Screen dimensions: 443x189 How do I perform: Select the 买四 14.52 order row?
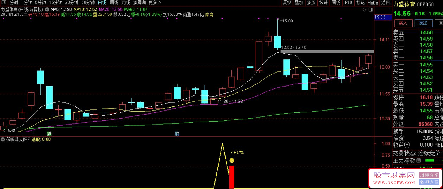click(418, 84)
